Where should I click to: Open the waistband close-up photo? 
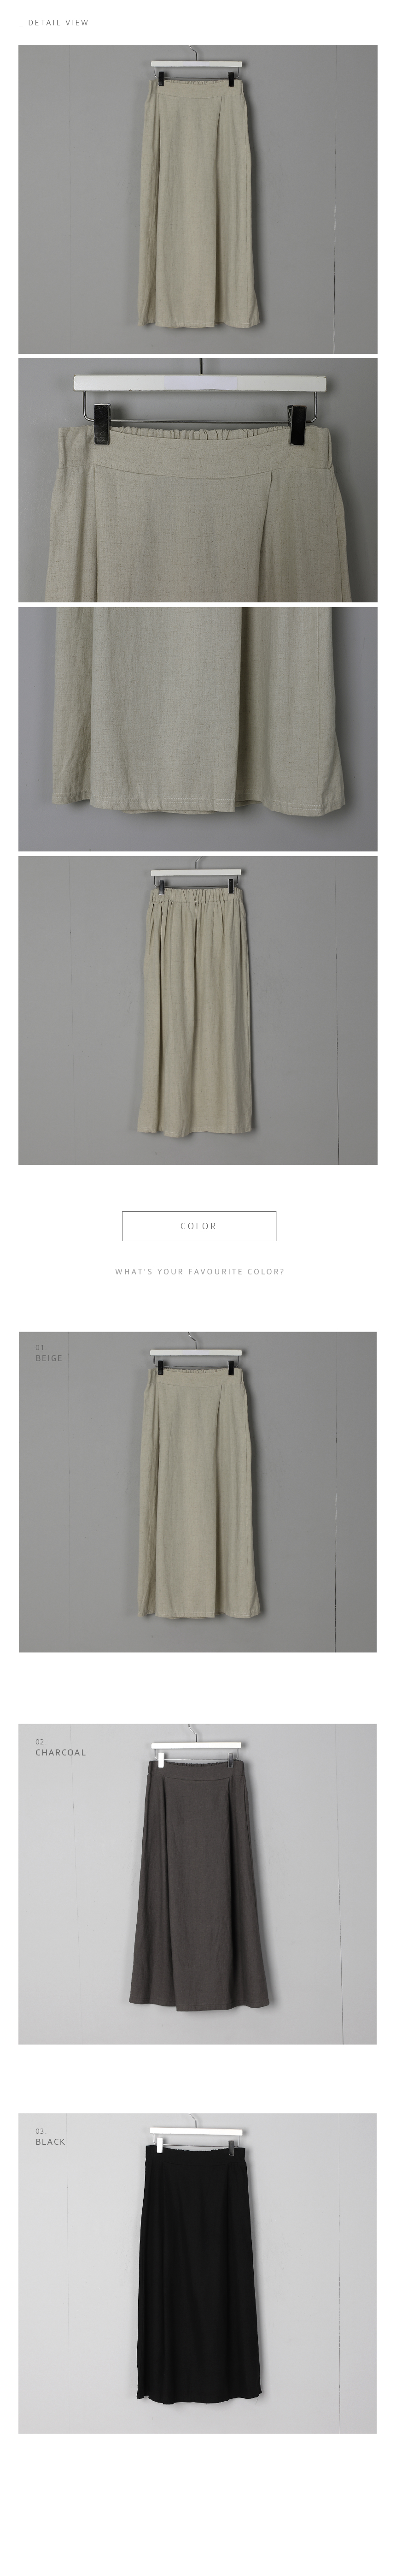click(198, 480)
